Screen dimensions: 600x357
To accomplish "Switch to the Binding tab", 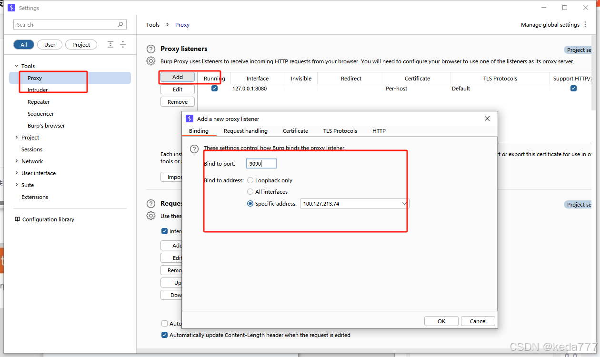I will click(x=199, y=131).
